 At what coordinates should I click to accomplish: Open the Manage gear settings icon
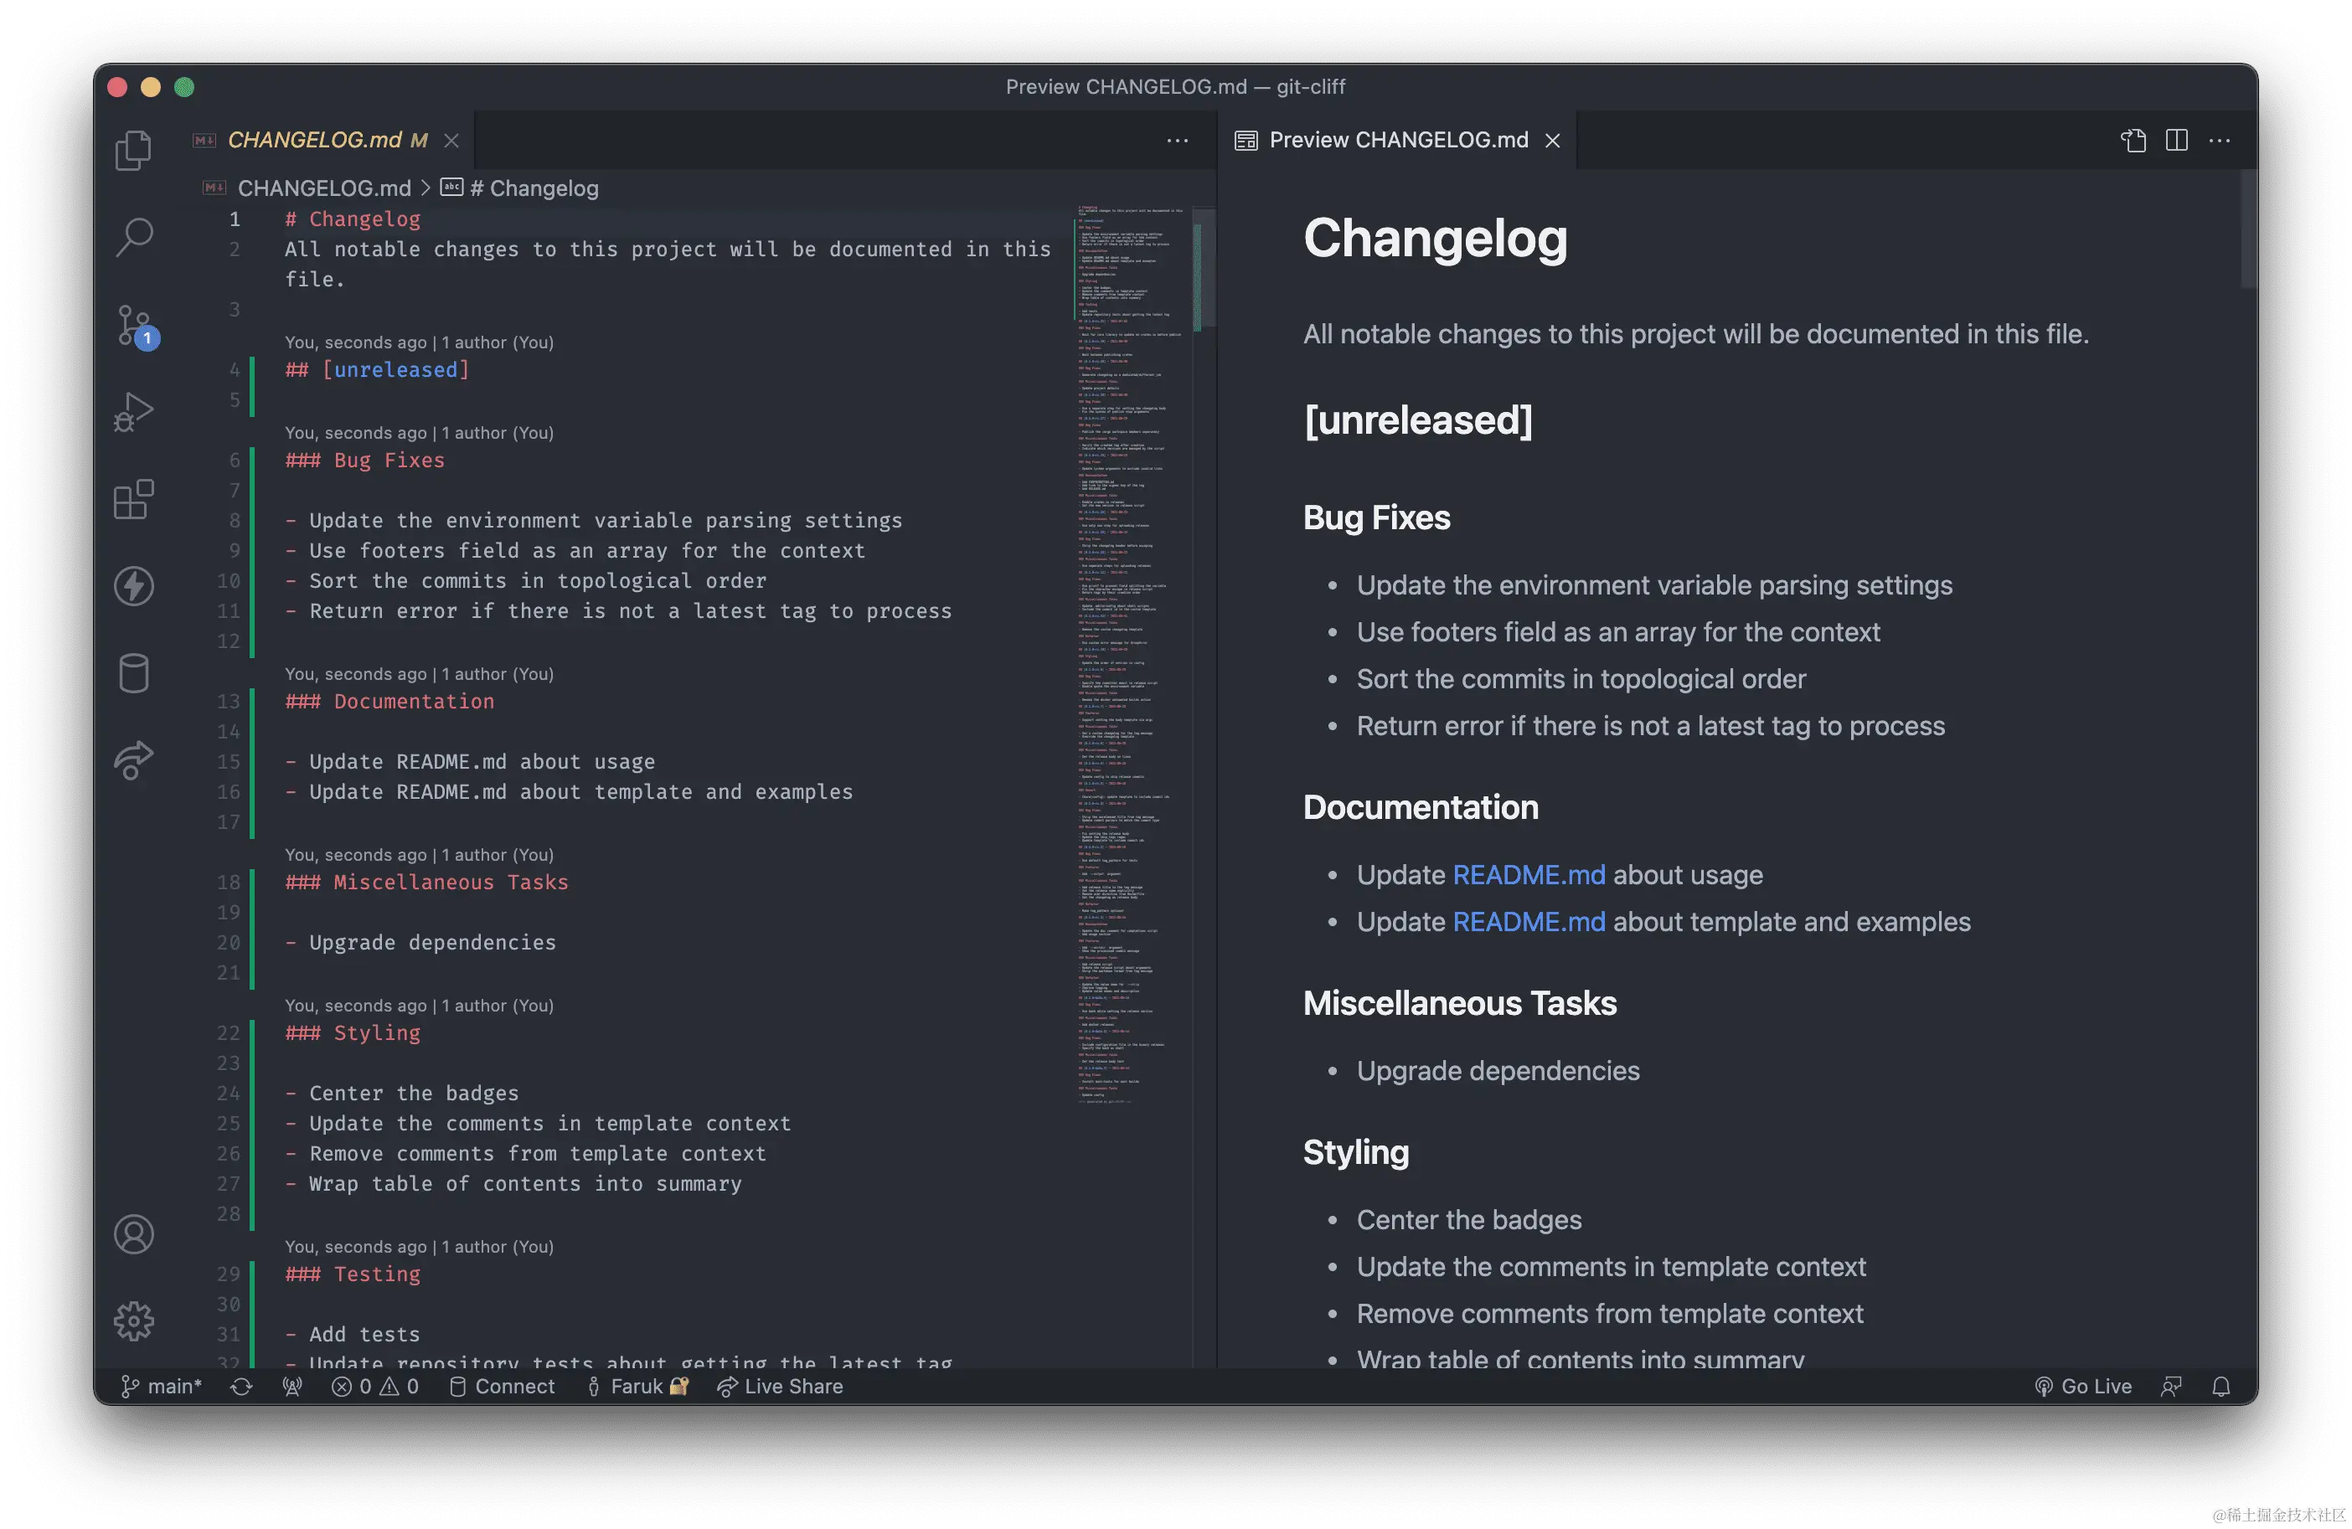(x=133, y=1320)
